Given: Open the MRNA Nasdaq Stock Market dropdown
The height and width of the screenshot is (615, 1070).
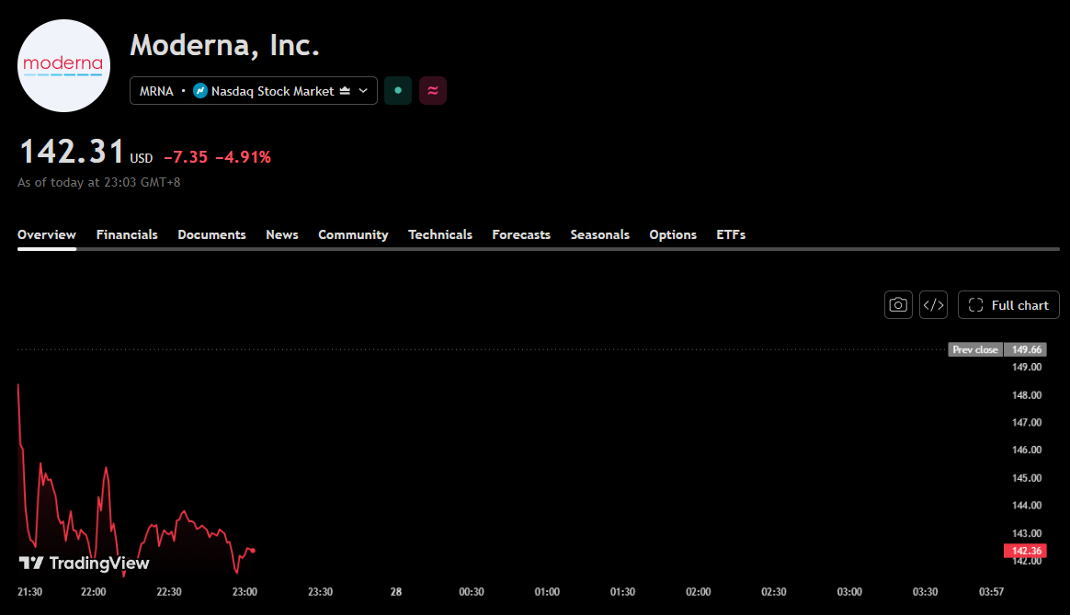Looking at the screenshot, I should 253,91.
